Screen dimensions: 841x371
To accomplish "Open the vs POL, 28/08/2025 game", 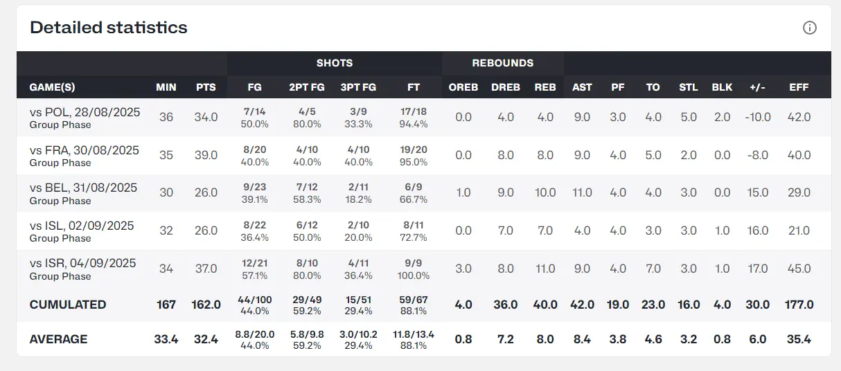I will (x=84, y=113).
